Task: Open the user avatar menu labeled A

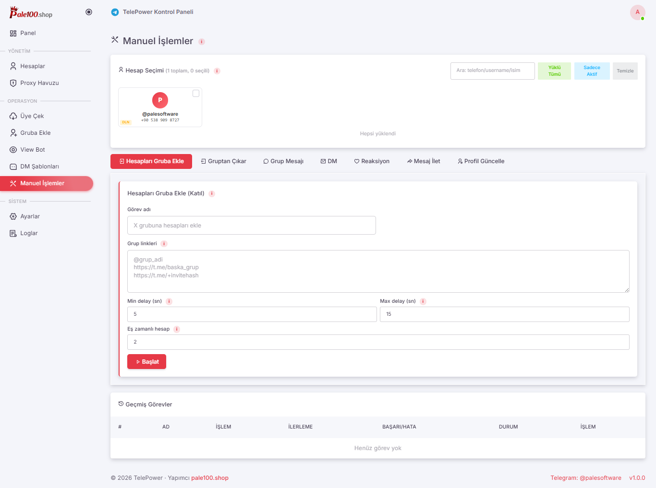Action: (637, 12)
